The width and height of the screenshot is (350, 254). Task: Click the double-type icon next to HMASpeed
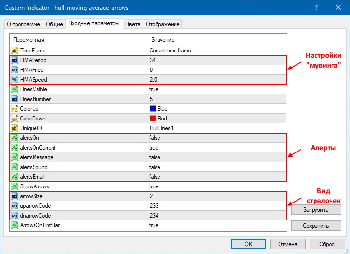pos(14,80)
